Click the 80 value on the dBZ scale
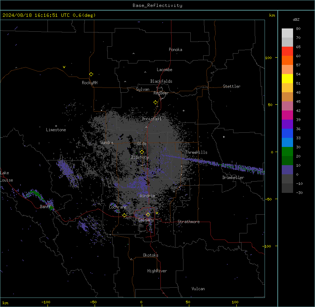Screen dimensions: 315x307 click(298, 29)
